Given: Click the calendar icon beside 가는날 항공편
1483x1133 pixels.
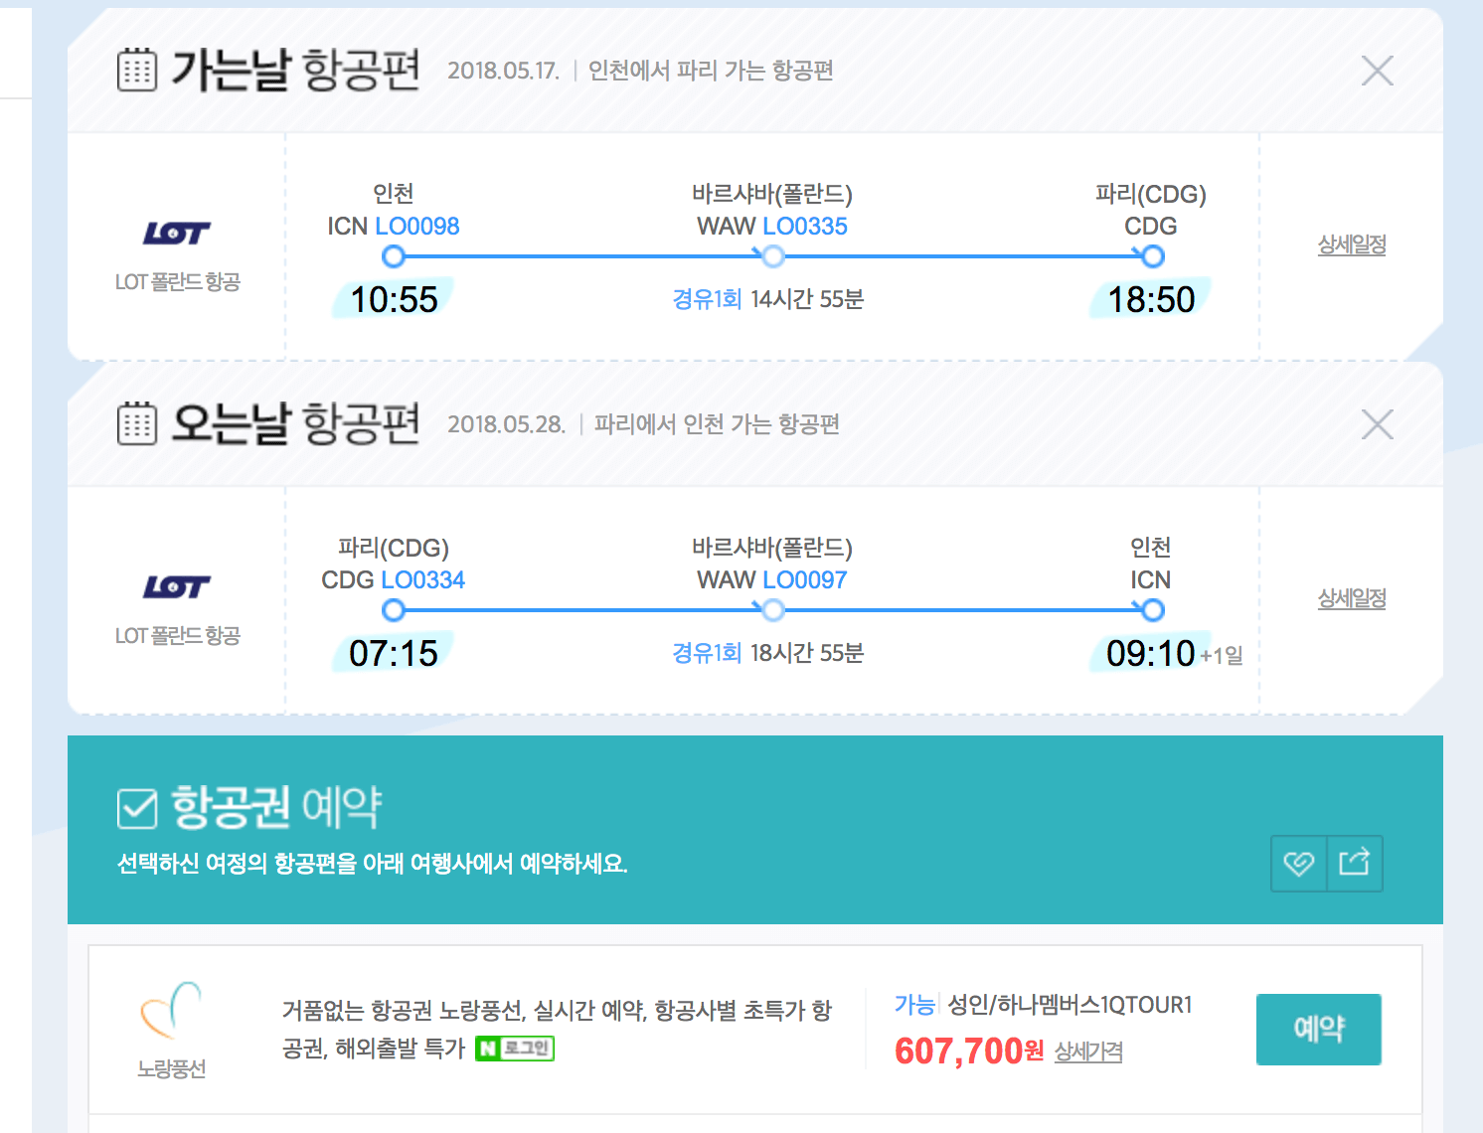Looking at the screenshot, I should coord(137,71).
